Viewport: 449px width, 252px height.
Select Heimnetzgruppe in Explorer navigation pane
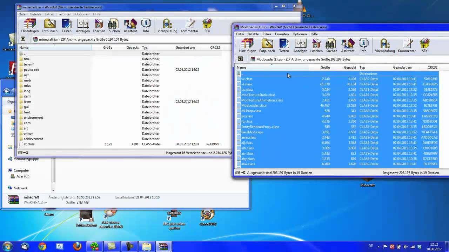[26, 159]
